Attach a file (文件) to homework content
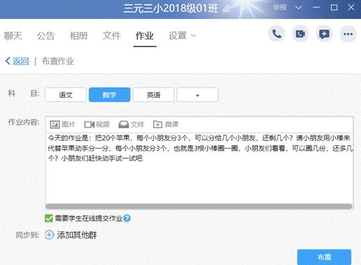The width and height of the screenshot is (361, 265). tap(131, 124)
